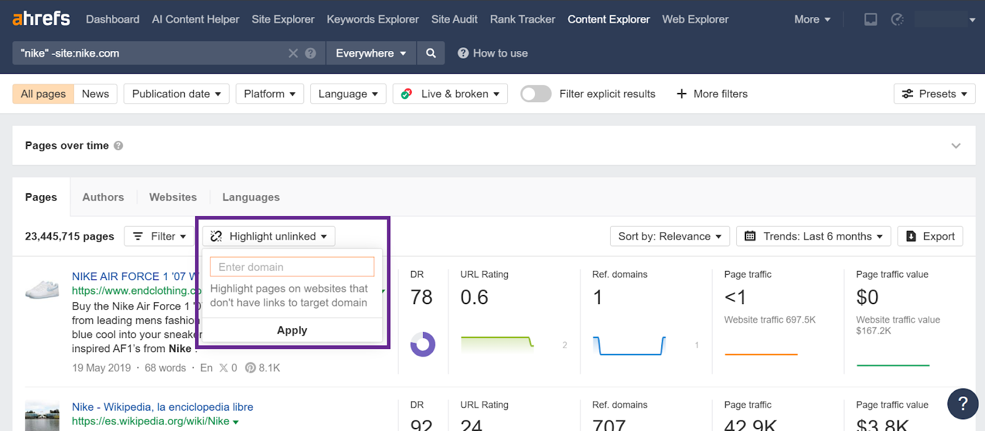Viewport: 985px width, 431px height.
Task: Open NIKE AIR FORCE 1 '07 result title
Action: [135, 276]
